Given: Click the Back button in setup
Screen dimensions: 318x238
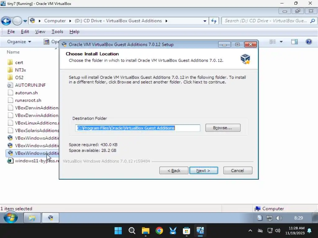Looking at the screenshot, I should tap(174, 171).
